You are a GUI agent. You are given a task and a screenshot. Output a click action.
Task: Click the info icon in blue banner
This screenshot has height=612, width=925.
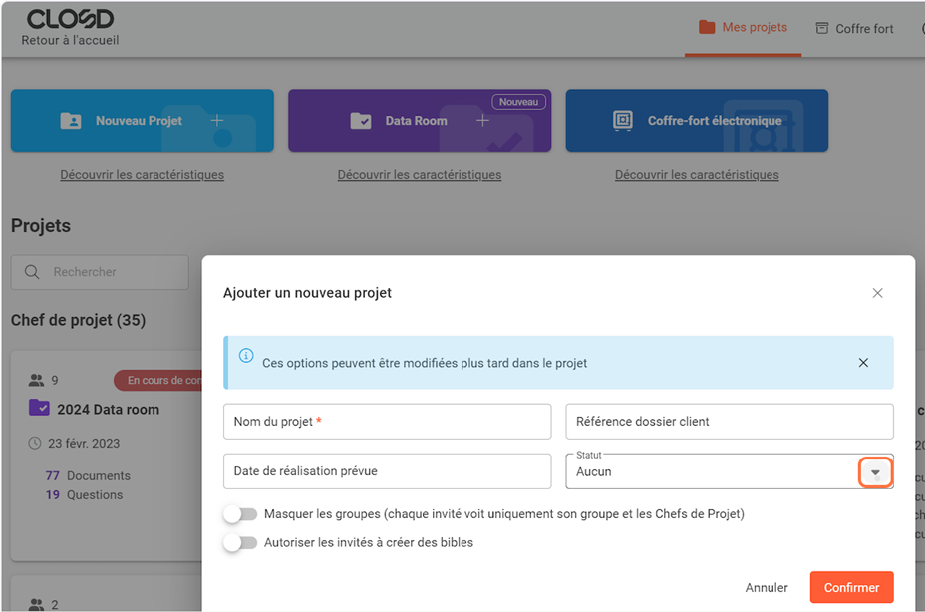246,356
